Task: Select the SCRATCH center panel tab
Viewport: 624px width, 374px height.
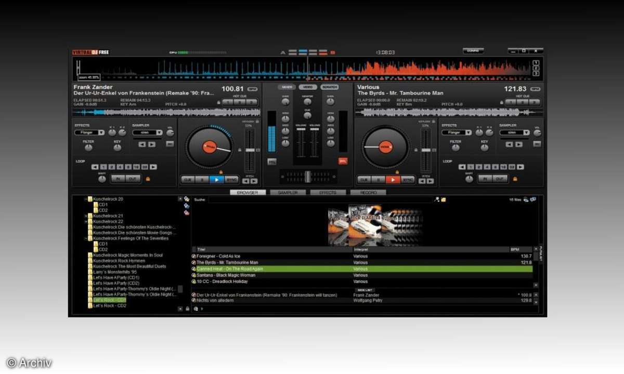Action: pyautogui.click(x=329, y=87)
